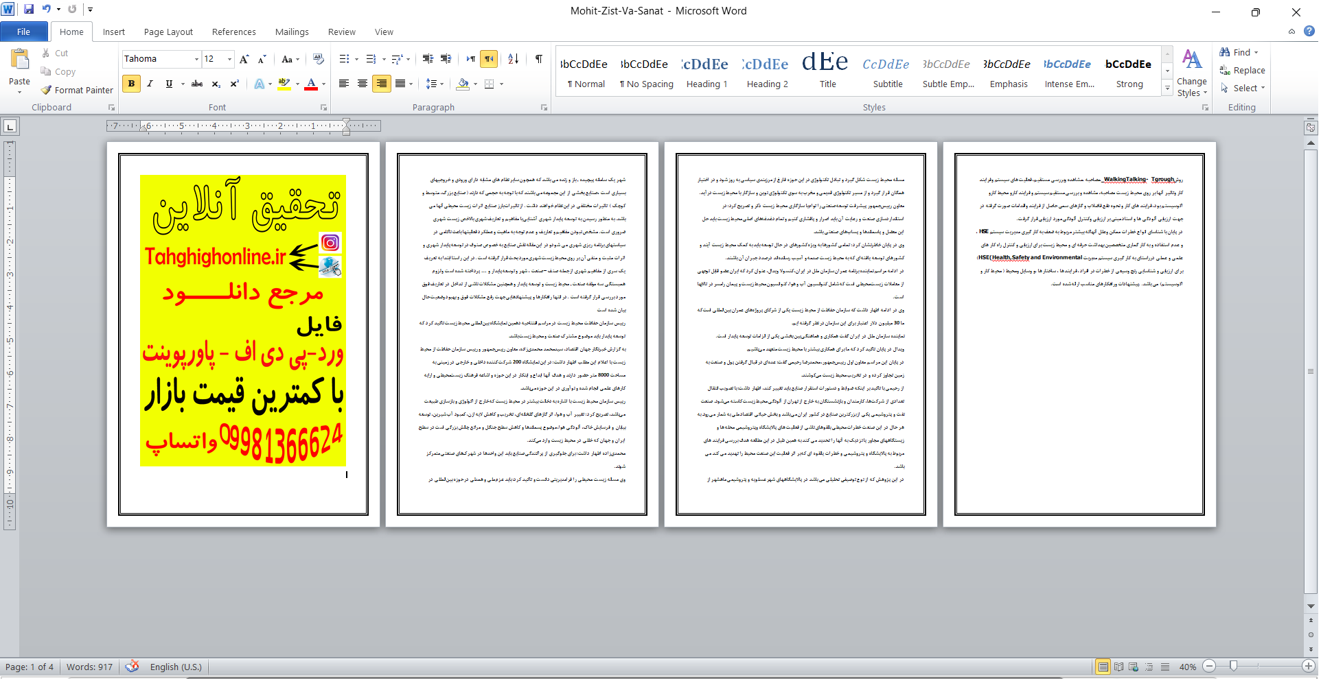Expand the Bullets list dropdown arrow
This screenshot has width=1321, height=679.
pos(356,59)
